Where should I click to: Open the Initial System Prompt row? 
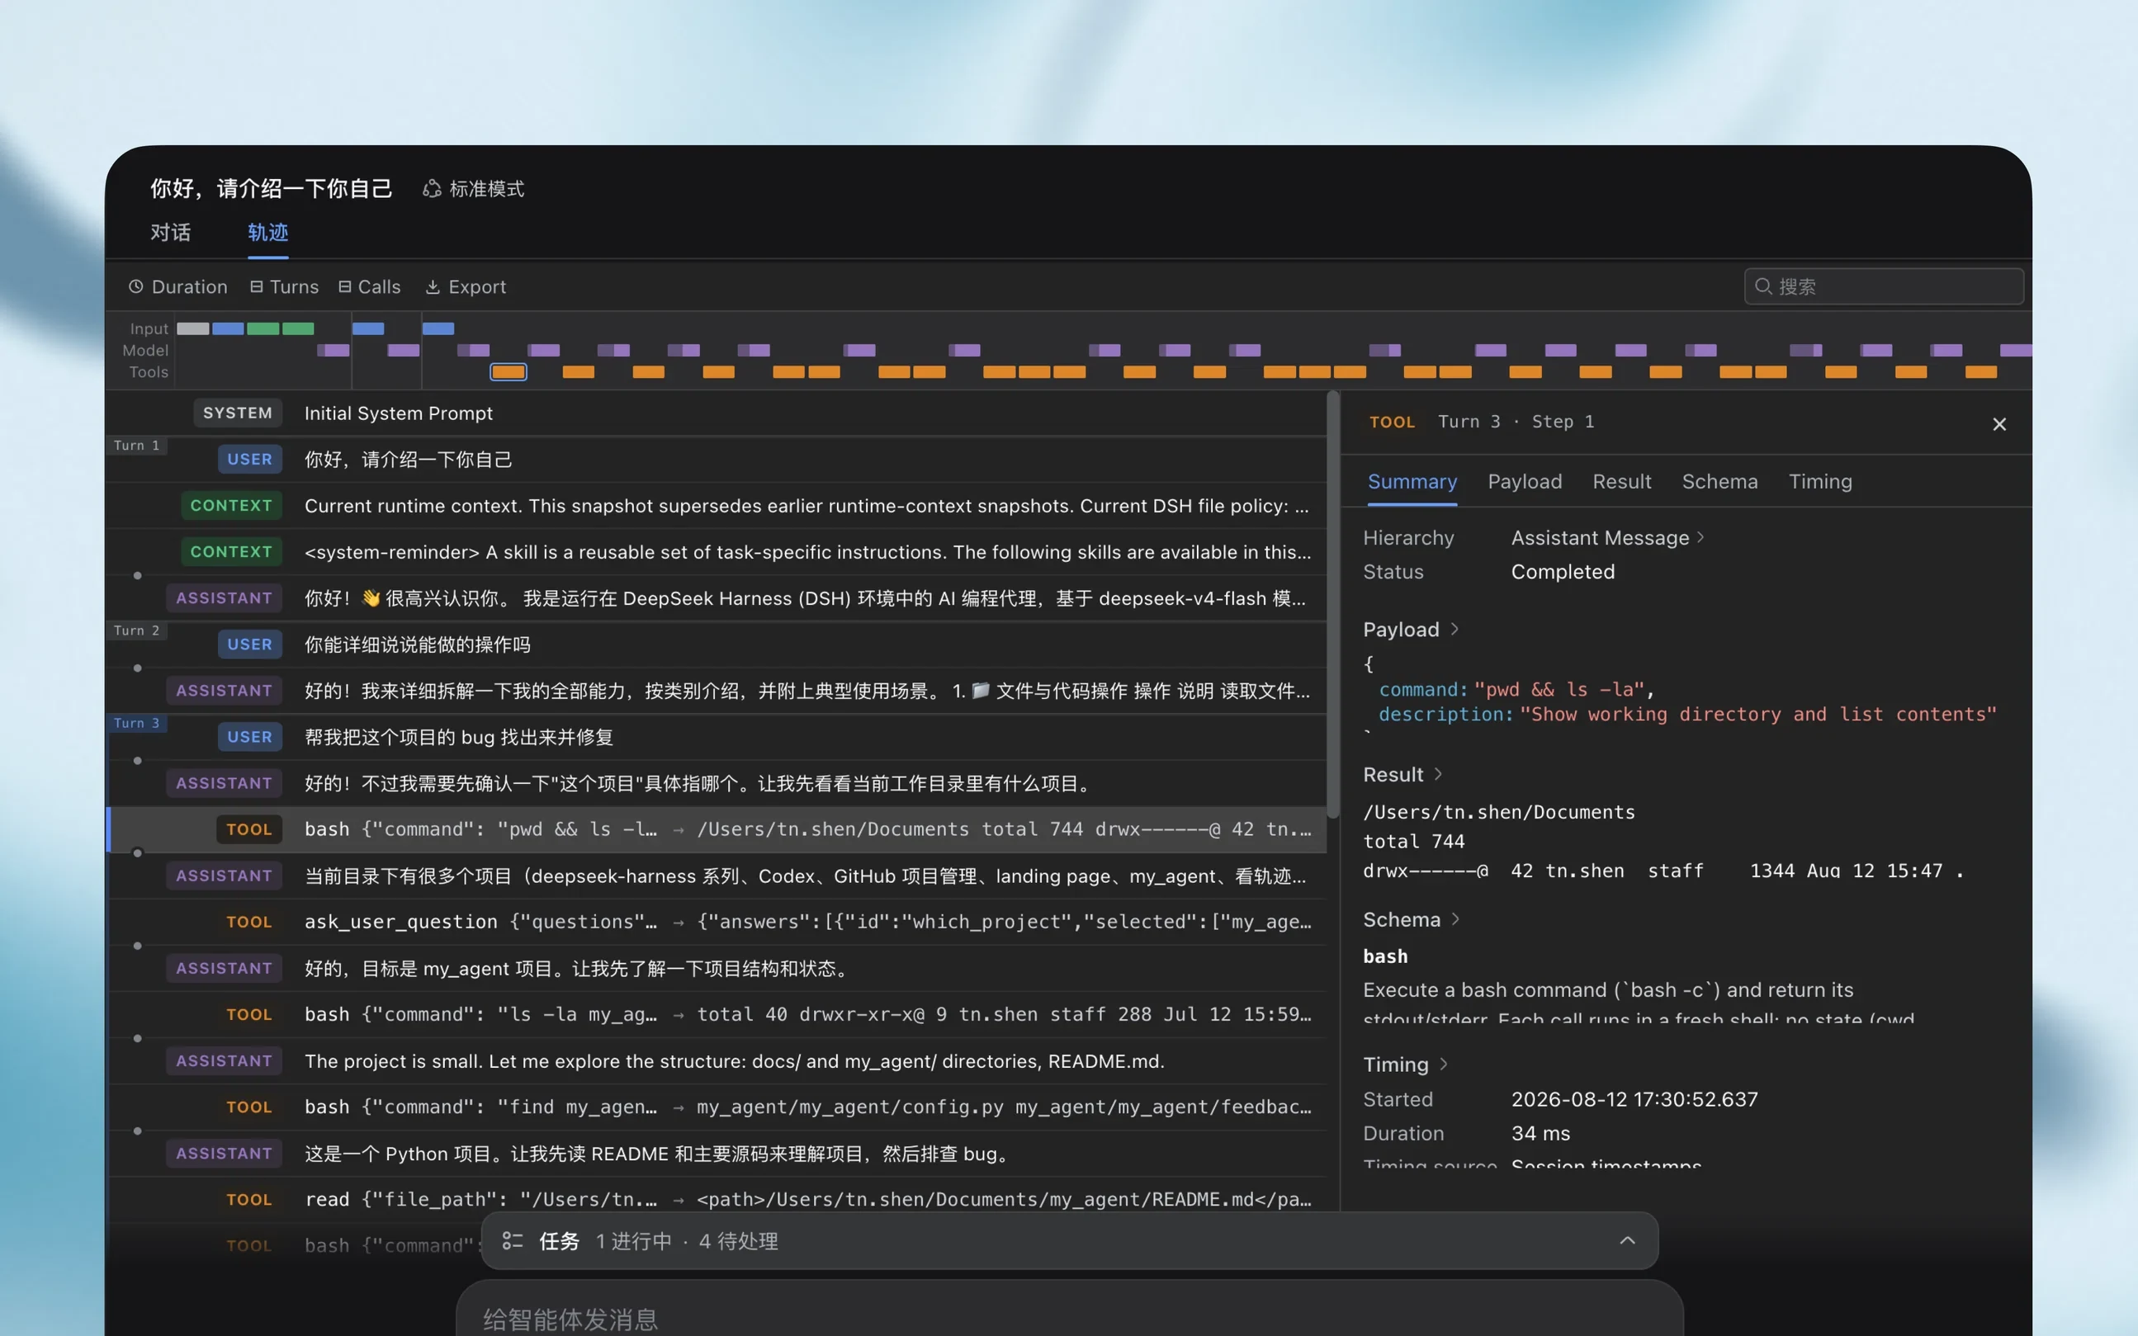click(716, 413)
